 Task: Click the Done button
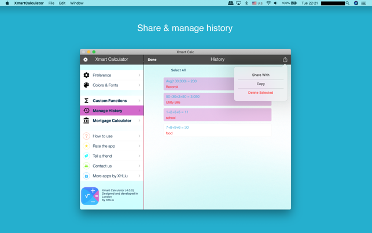(152, 60)
